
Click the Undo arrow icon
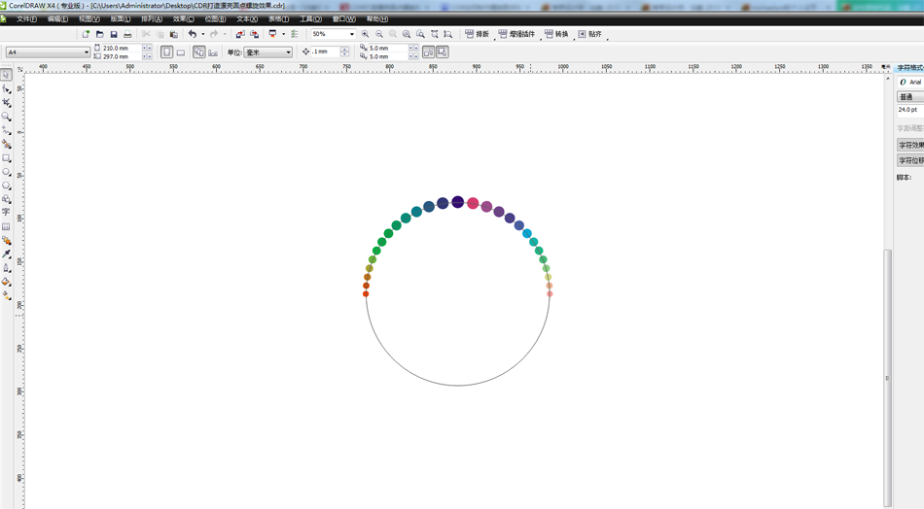tap(192, 34)
